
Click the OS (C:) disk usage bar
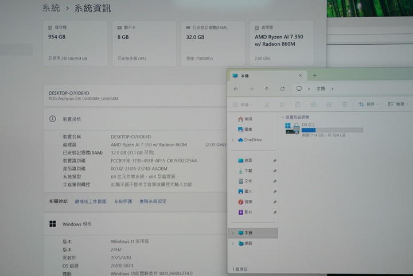point(332,130)
